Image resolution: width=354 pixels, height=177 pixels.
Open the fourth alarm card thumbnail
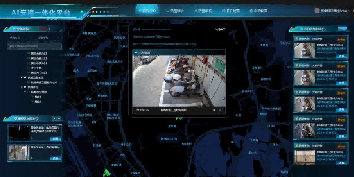tap(305, 131)
